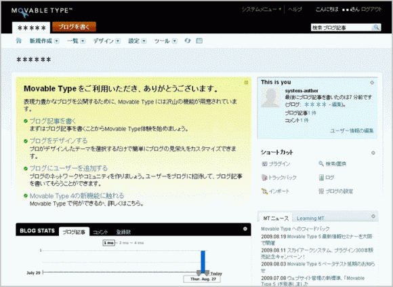Expand the ツール menu arrow

pyautogui.click(x=175, y=41)
